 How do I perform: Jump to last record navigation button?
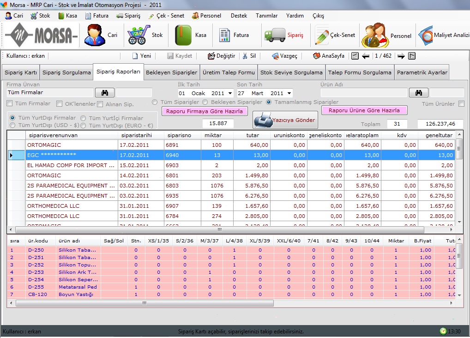(412, 56)
